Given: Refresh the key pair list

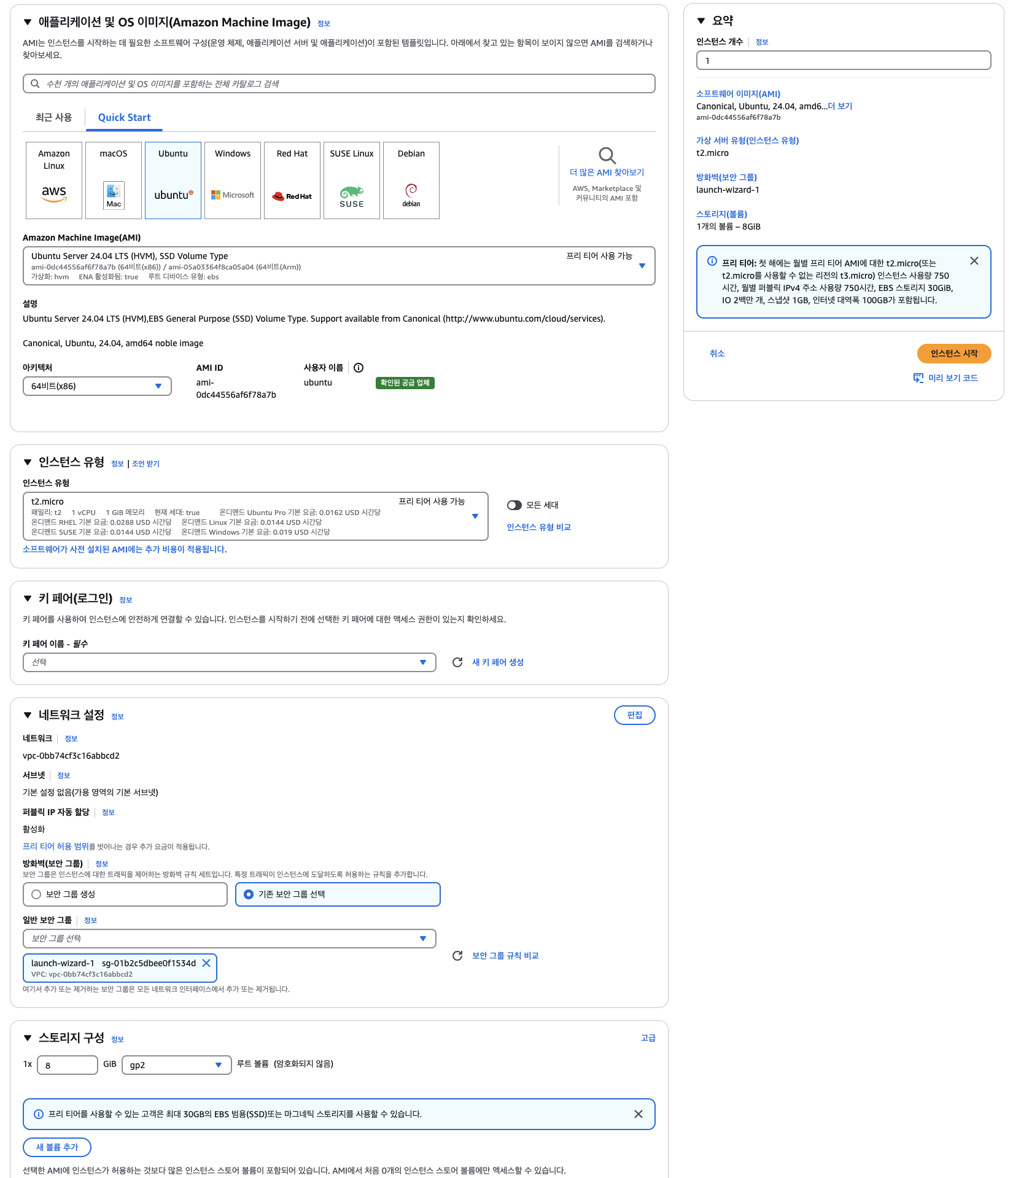Looking at the screenshot, I should 457,662.
